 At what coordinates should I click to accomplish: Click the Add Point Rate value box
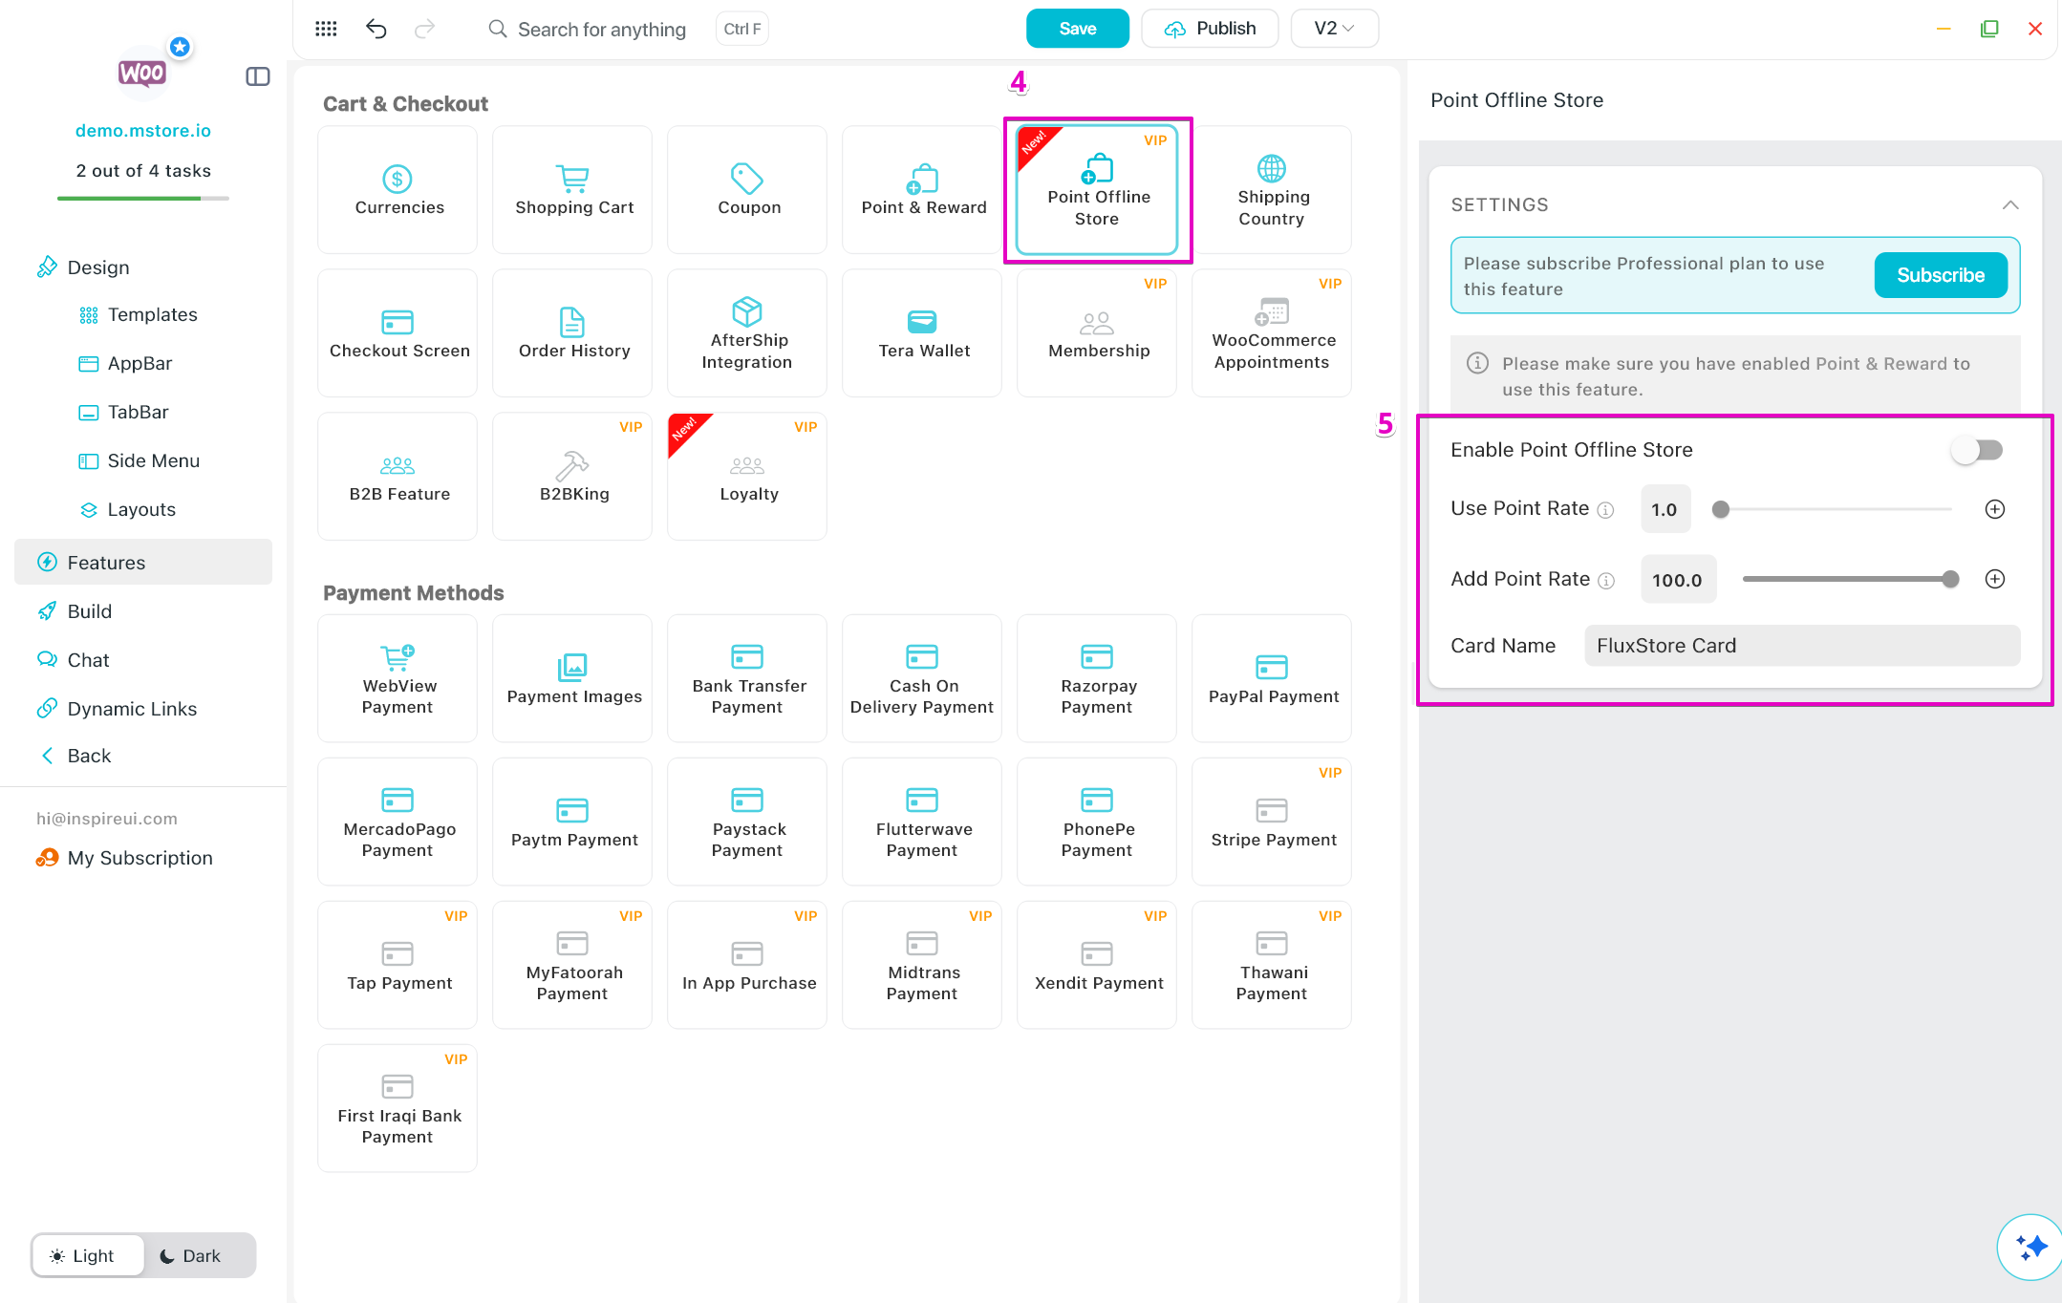[x=1677, y=579]
